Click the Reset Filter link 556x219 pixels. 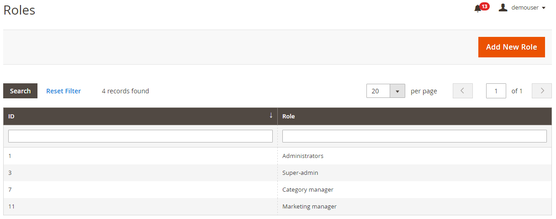[x=64, y=91]
